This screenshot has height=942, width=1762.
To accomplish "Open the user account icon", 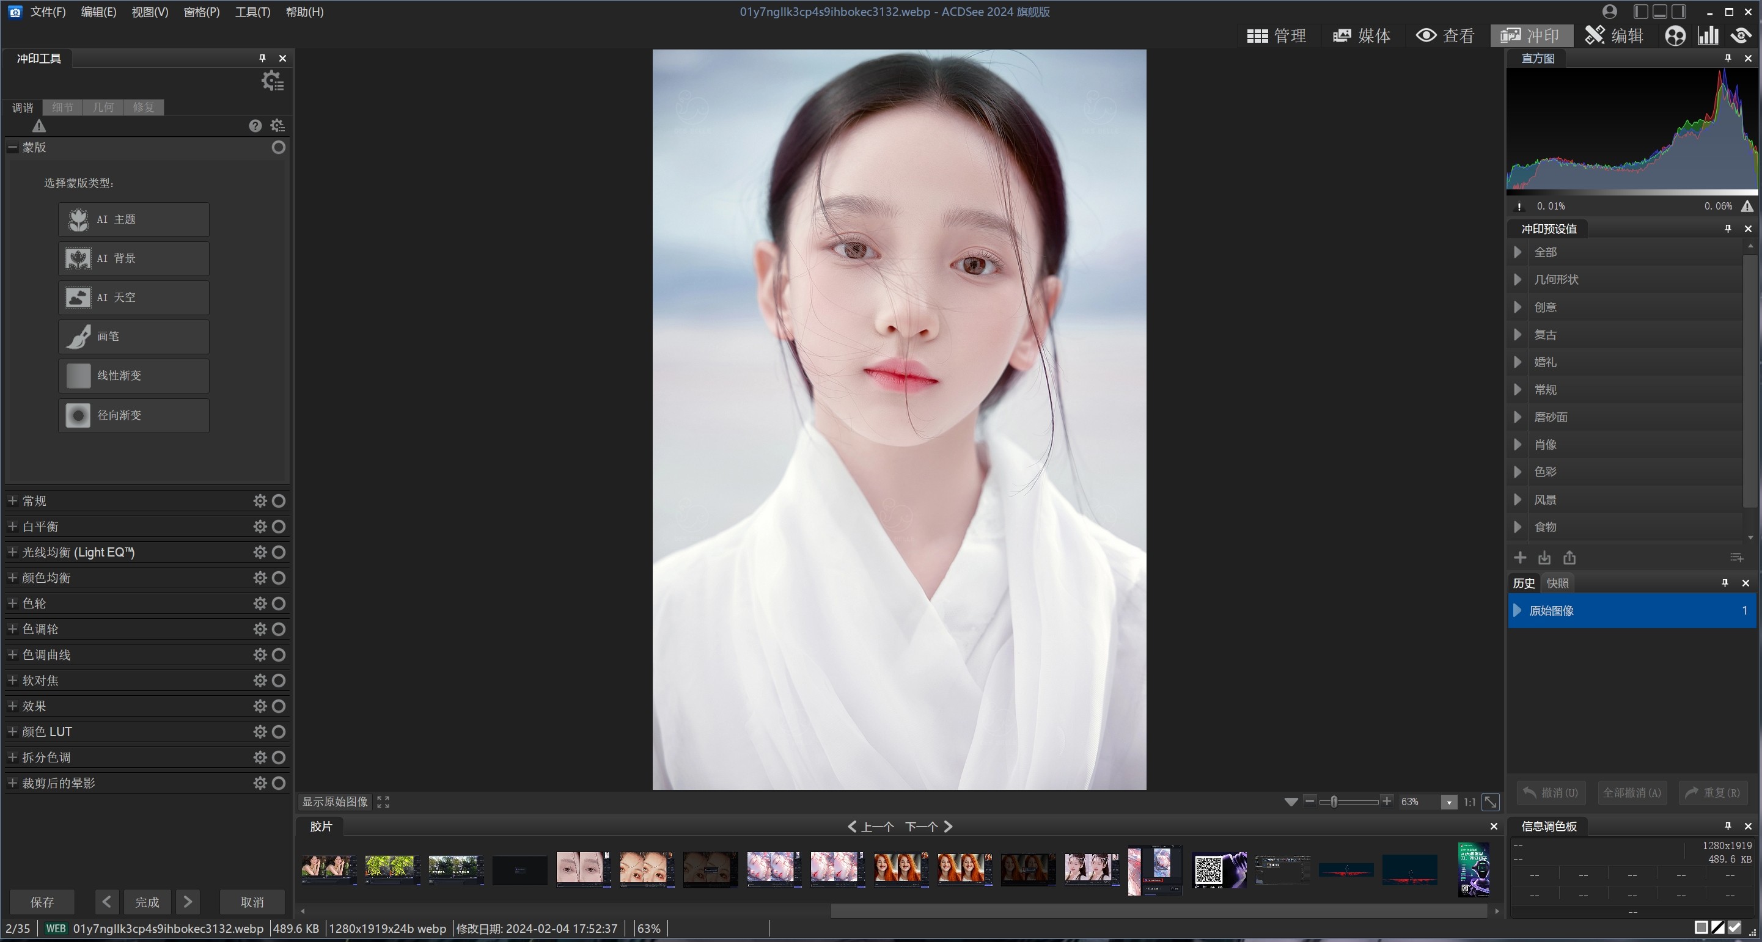I will click(x=1609, y=12).
